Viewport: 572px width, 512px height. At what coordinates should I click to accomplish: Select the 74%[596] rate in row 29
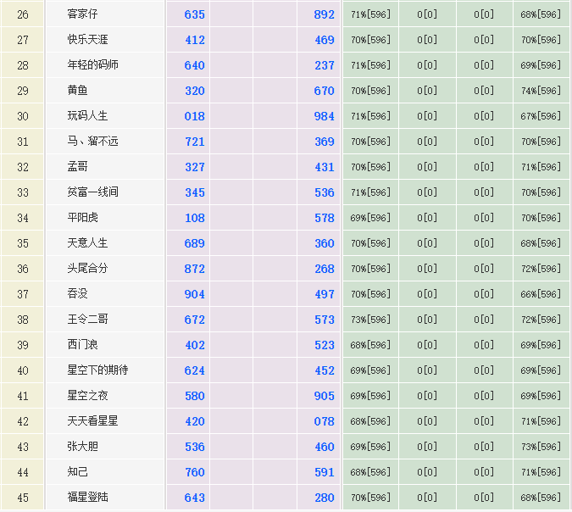click(x=541, y=91)
